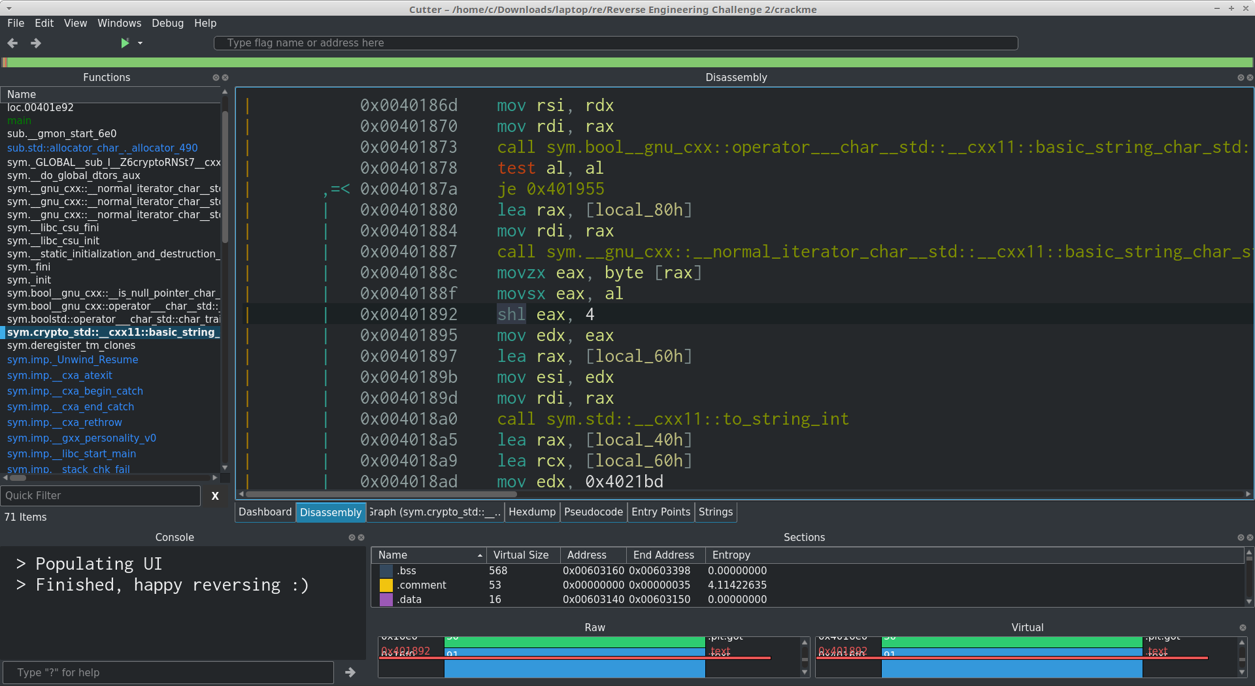Viewport: 1255px width, 686px height.
Task: Float the Console panel
Action: (352, 538)
